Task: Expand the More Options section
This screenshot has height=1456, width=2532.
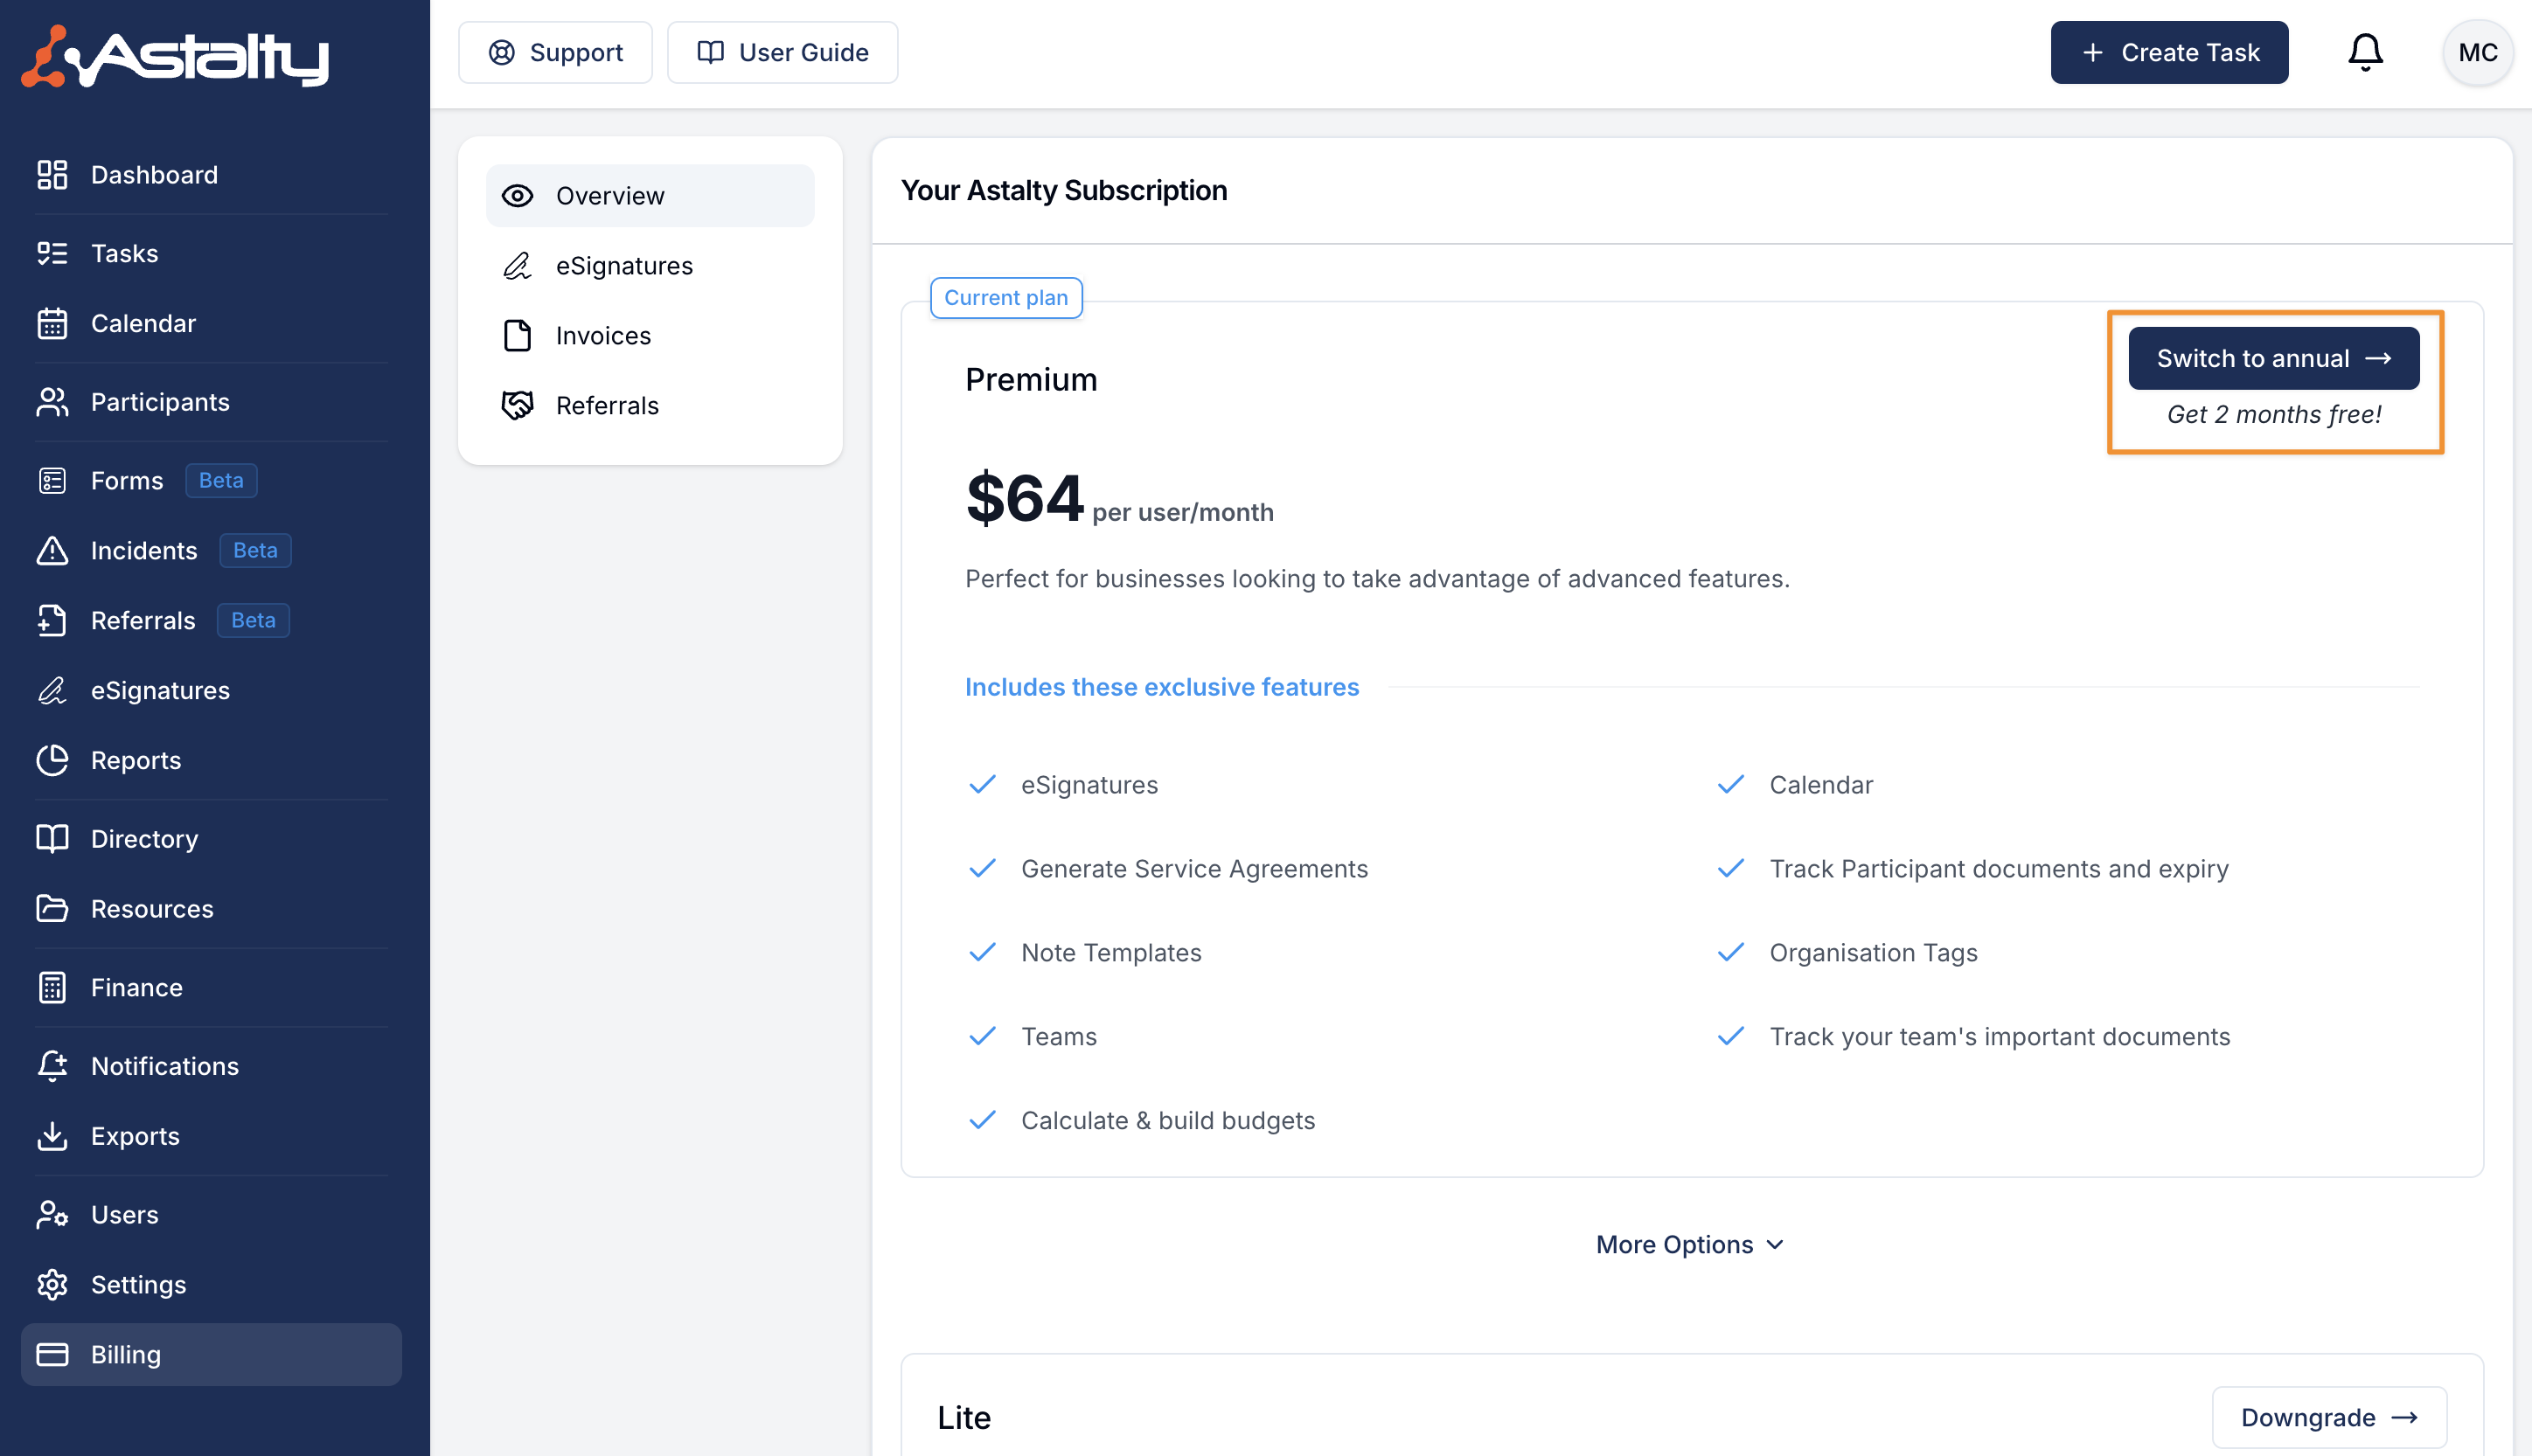Action: [1673, 1244]
